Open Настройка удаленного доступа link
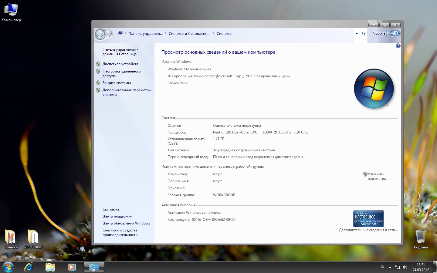The width and height of the screenshot is (437, 273). coord(121,73)
